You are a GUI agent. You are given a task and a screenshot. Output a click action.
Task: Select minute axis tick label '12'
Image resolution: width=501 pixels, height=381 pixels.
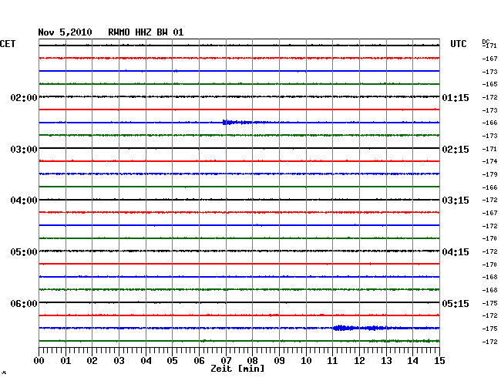pyautogui.click(x=359, y=360)
